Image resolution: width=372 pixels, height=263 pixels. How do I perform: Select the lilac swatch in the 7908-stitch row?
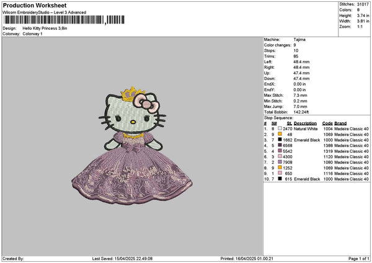(280, 162)
